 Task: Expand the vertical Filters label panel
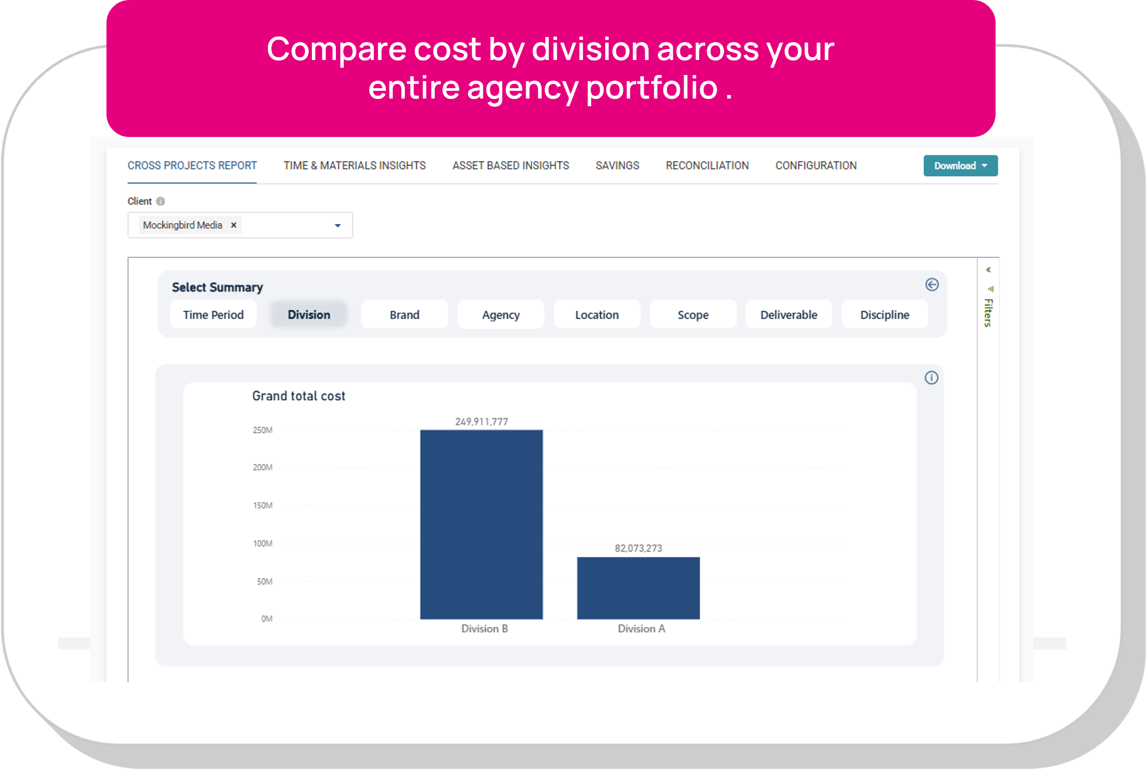coord(988,313)
